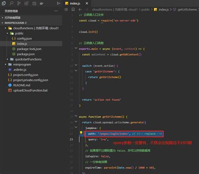Open the explorer panel three-dots menu
Image resolution: width=199 pixels, height=174 pixels.
56,11
